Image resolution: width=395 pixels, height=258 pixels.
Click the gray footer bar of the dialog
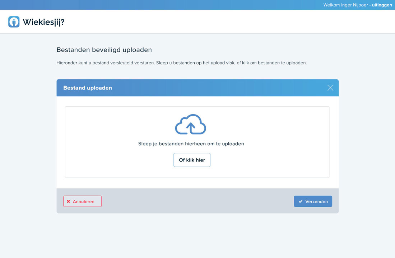click(x=197, y=201)
